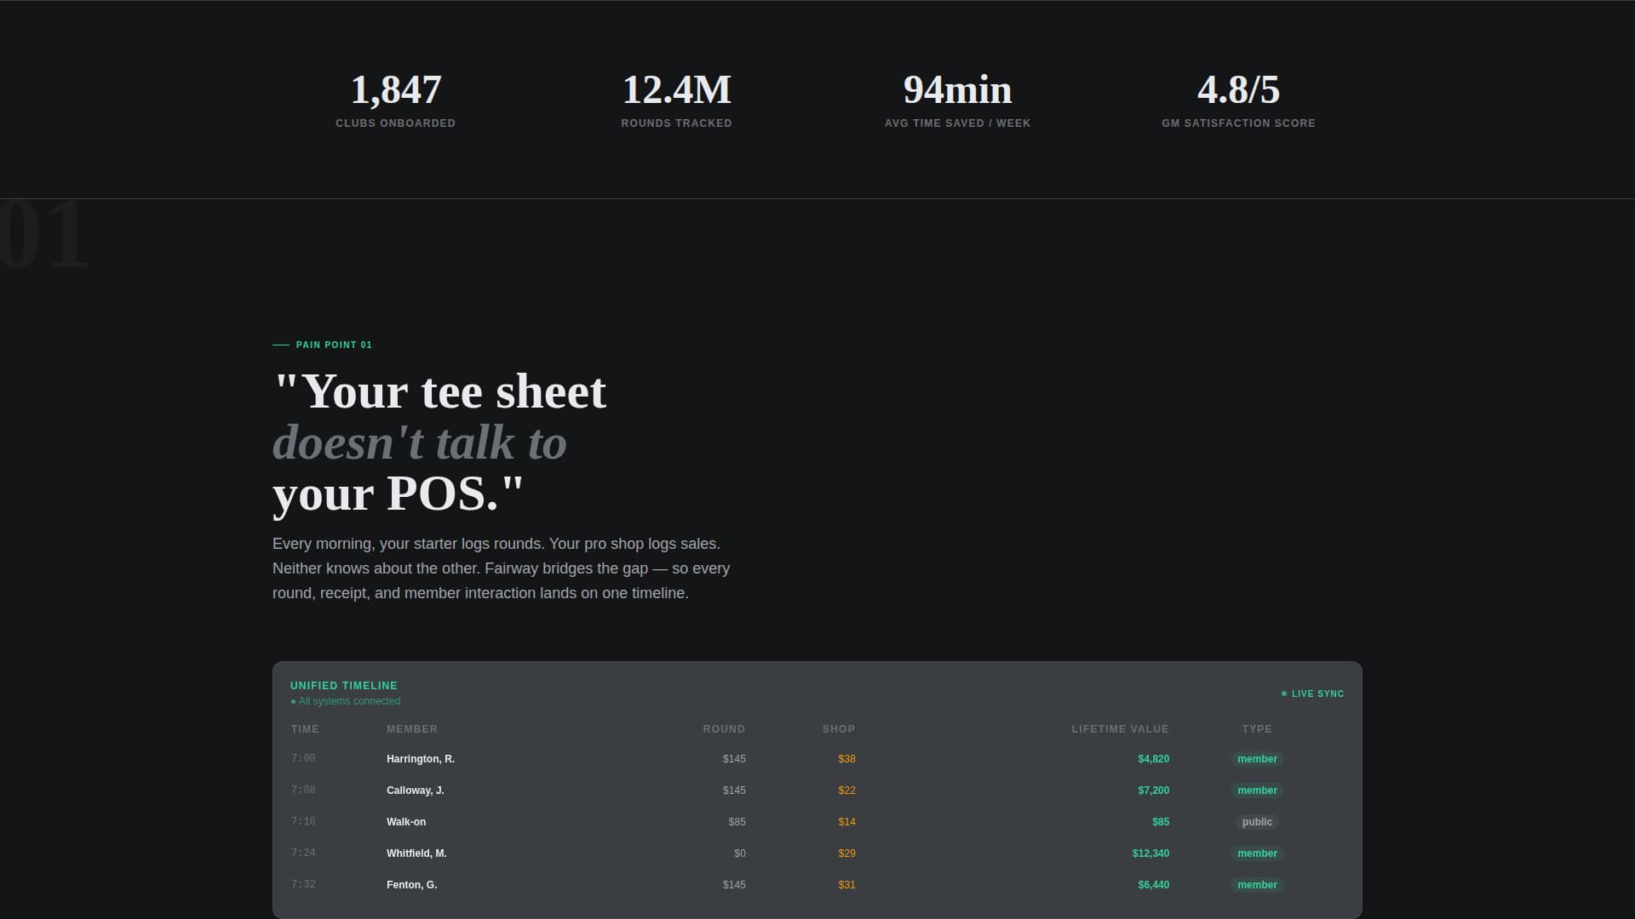Click the LIVE SYNC indicator
The image size is (1635, 919).
coord(1313,694)
